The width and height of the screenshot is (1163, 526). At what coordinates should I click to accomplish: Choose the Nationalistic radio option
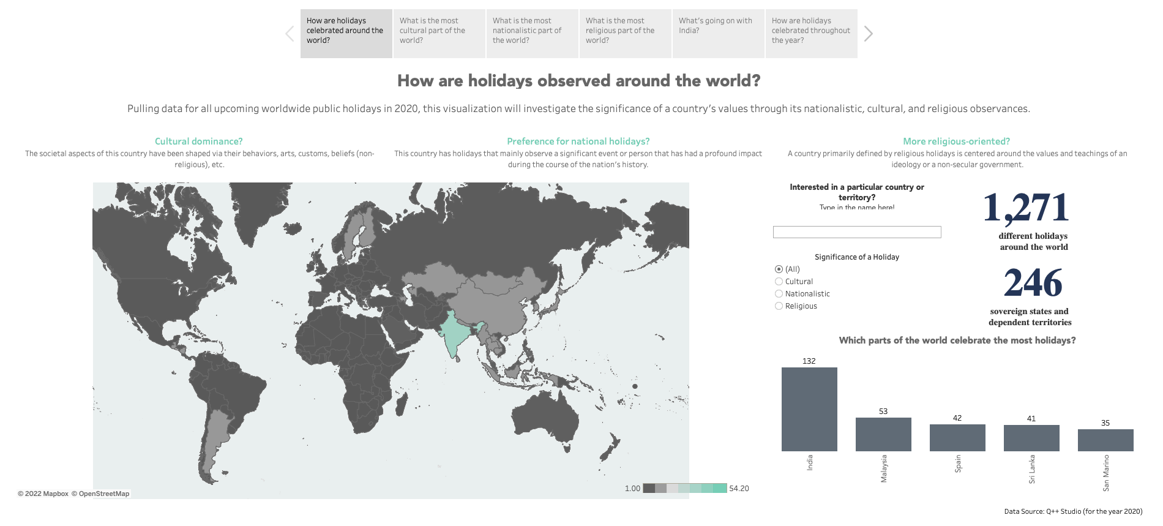779,293
